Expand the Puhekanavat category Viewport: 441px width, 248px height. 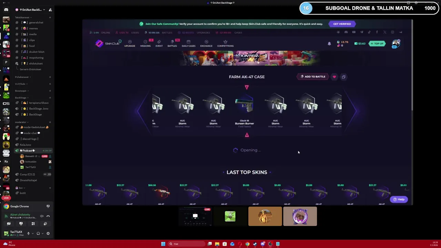point(23,77)
